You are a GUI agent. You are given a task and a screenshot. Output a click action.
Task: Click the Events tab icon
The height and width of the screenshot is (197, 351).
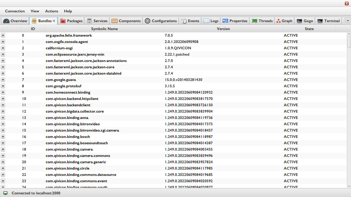click(184, 21)
